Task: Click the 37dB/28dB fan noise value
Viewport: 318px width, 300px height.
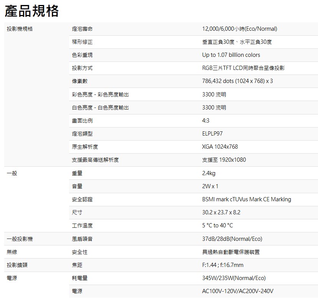Action: (232, 239)
